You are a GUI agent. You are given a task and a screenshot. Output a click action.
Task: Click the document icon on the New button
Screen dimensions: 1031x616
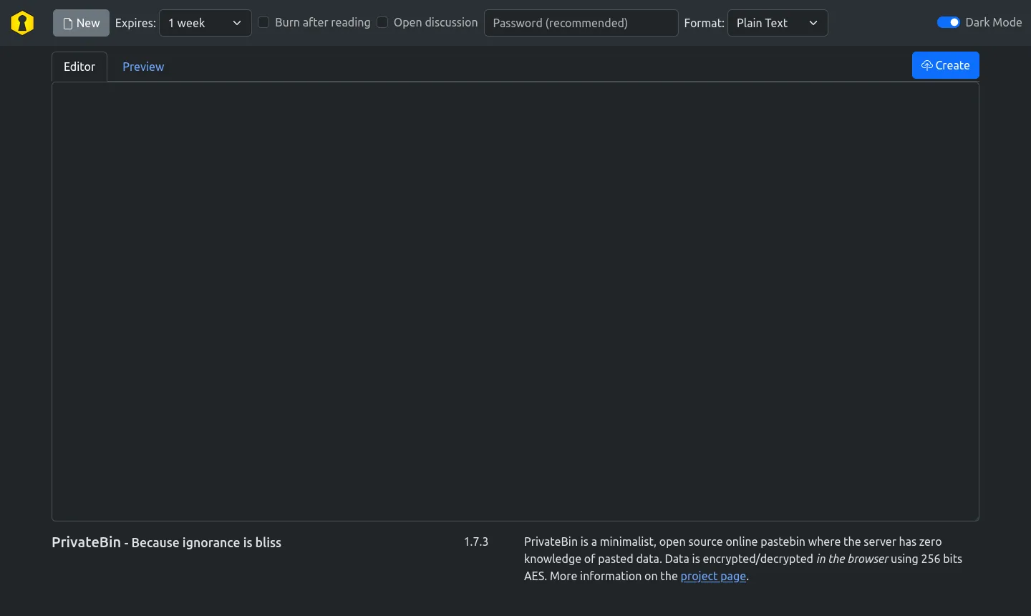click(x=66, y=22)
